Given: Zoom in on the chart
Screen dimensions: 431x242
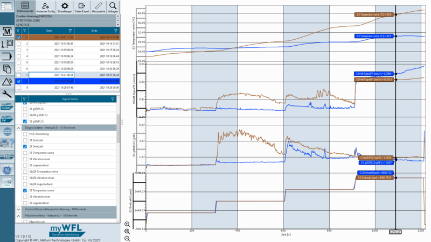Looking at the screenshot, I should [x=127, y=224].
